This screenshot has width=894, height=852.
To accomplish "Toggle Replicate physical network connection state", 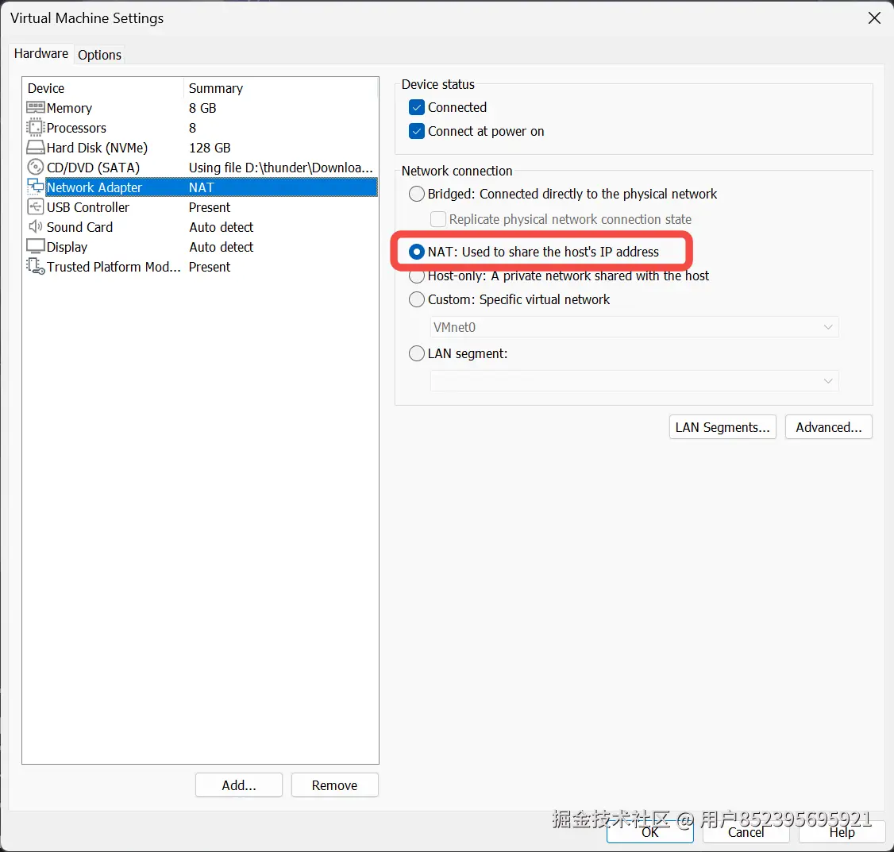I will tap(438, 219).
